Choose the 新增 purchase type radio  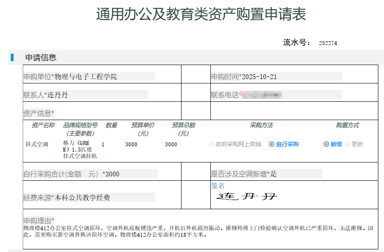[x=326, y=144]
